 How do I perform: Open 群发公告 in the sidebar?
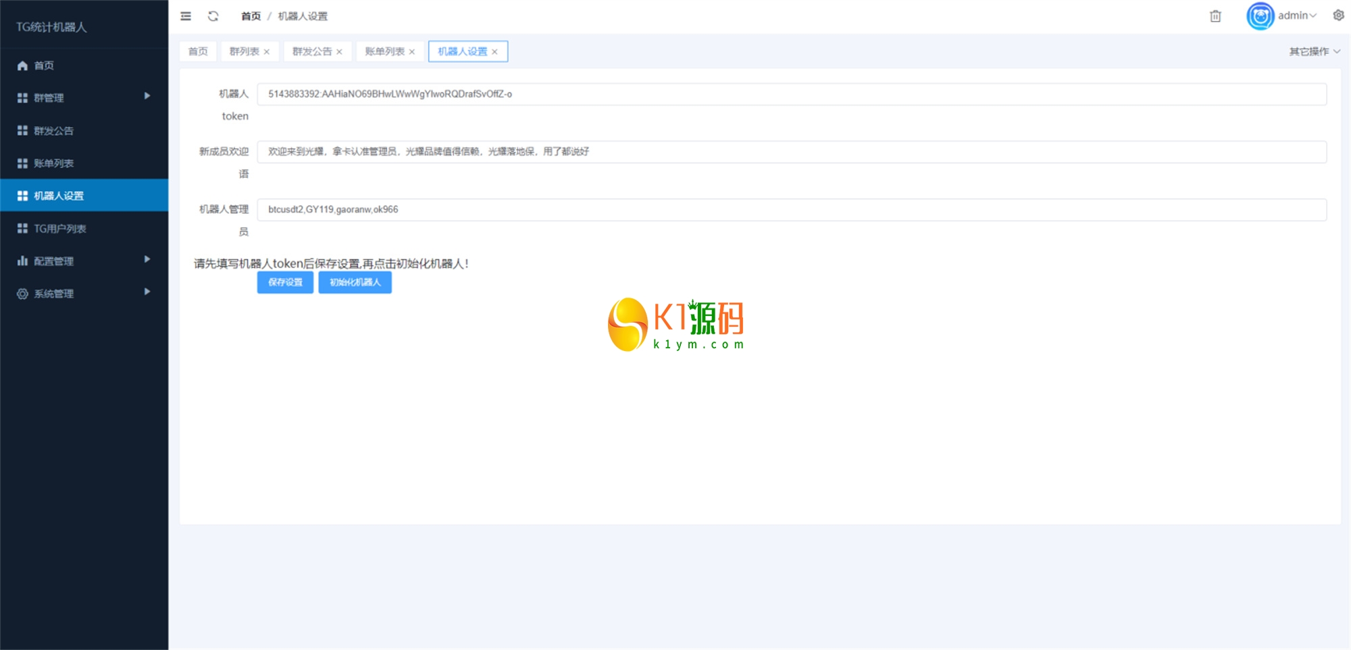click(x=84, y=130)
